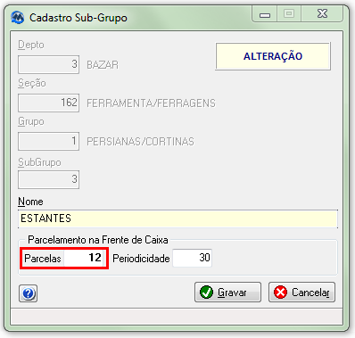Click the Depto code field
Viewport: 355px width, 338px height.
48,64
